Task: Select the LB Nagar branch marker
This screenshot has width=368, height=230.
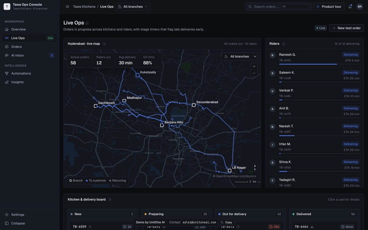Action: coord(229,170)
